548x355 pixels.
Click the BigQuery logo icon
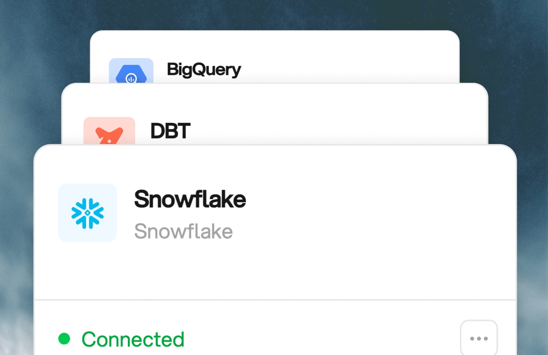131,74
